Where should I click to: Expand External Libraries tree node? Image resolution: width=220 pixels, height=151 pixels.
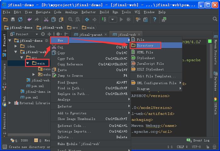pos(10,103)
